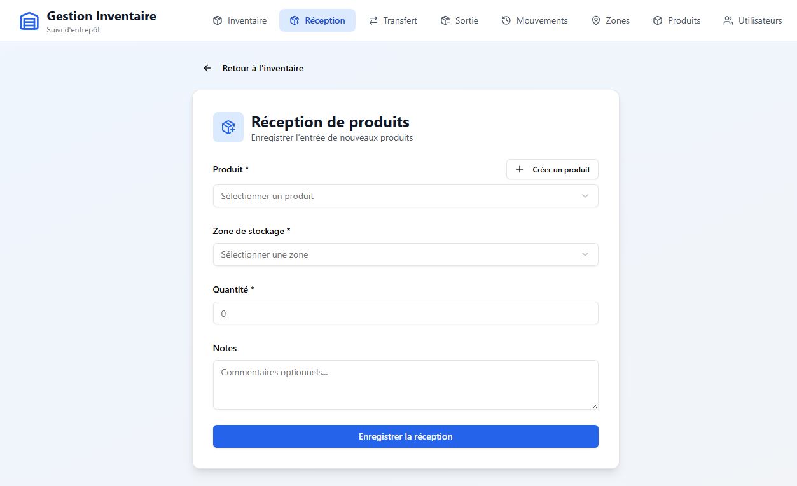Click the Mouvements history clock icon
Viewport: 797px width, 486px height.
506,20
